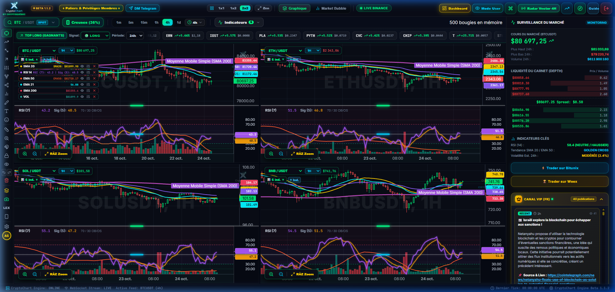Open the compass icon in top bar
This screenshot has height=292, width=615.
point(580,8)
